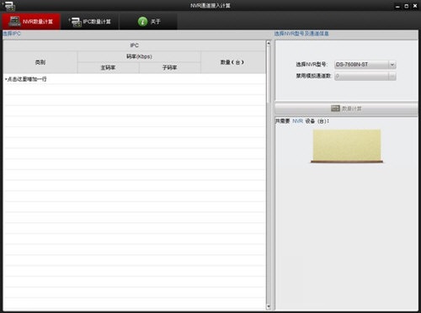The image size is (421, 313).
Task: Maximize the NVR calculator window
Action: 406,6
